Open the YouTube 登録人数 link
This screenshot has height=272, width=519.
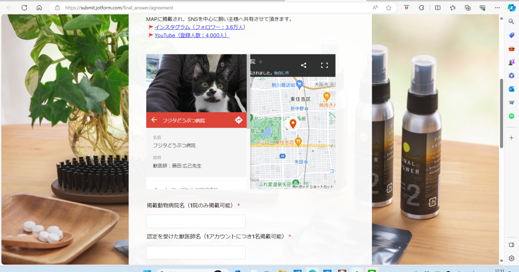[x=192, y=35]
